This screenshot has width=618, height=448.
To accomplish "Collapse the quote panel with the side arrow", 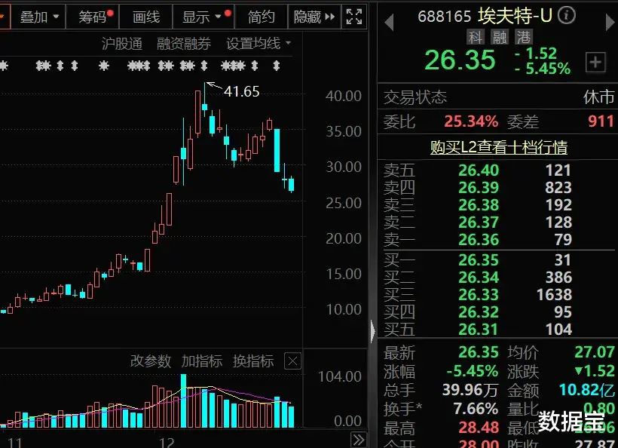I will (x=373, y=330).
